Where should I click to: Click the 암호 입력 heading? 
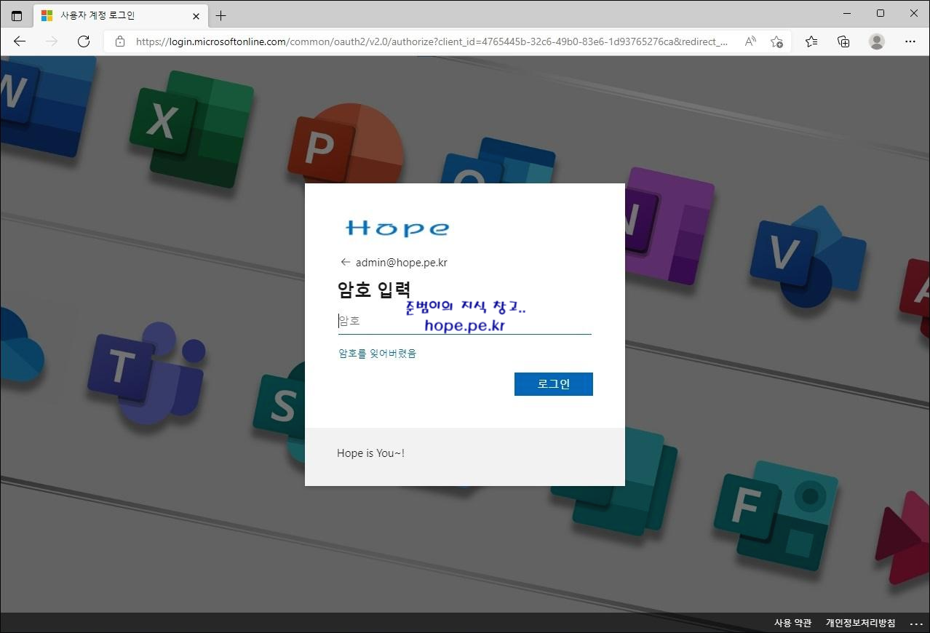(x=374, y=290)
